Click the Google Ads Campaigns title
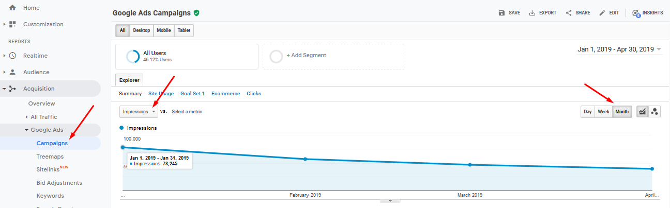 151,12
